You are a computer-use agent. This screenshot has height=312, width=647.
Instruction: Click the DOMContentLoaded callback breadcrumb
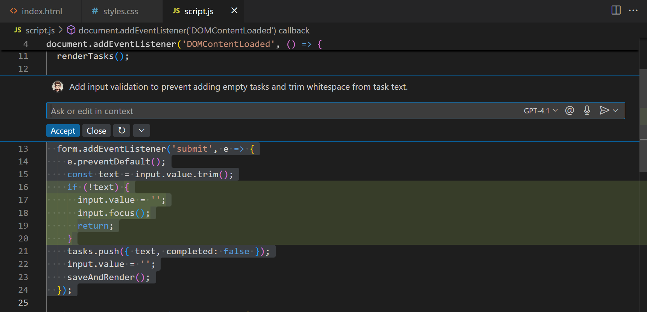(x=194, y=30)
